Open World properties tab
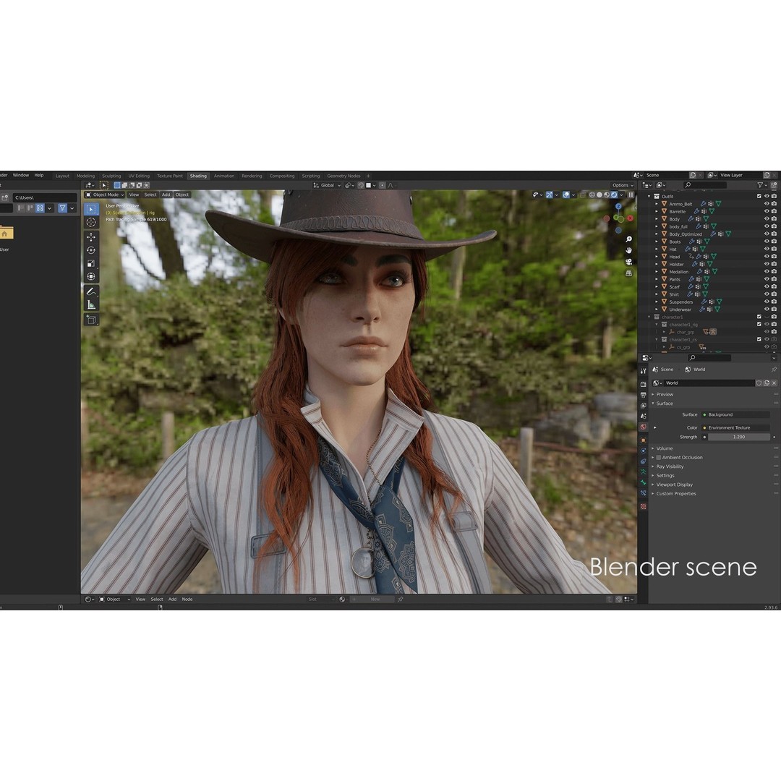The height and width of the screenshot is (781, 781). pos(643,427)
